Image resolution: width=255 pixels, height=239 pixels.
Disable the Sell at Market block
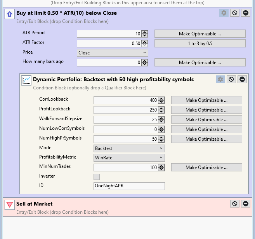235,204
